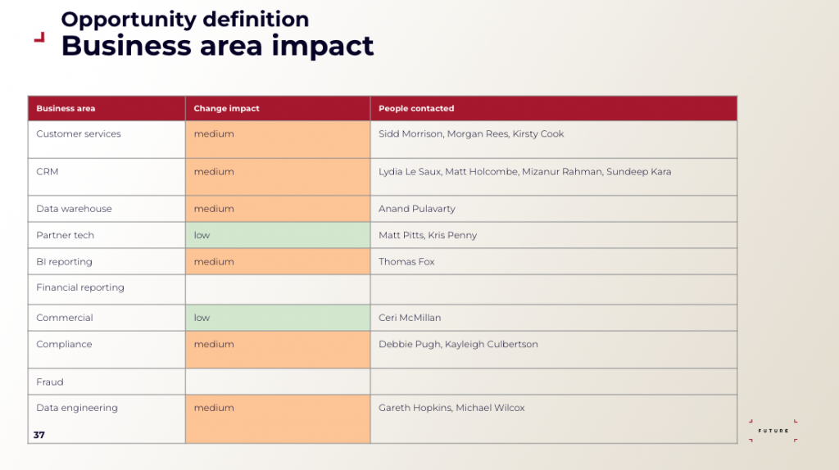
Task: Select the "Business area impact" title text
Action: click(217, 46)
